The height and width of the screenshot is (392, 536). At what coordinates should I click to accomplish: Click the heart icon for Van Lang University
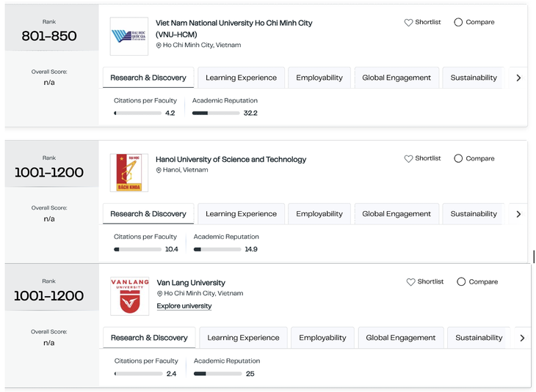click(x=410, y=282)
